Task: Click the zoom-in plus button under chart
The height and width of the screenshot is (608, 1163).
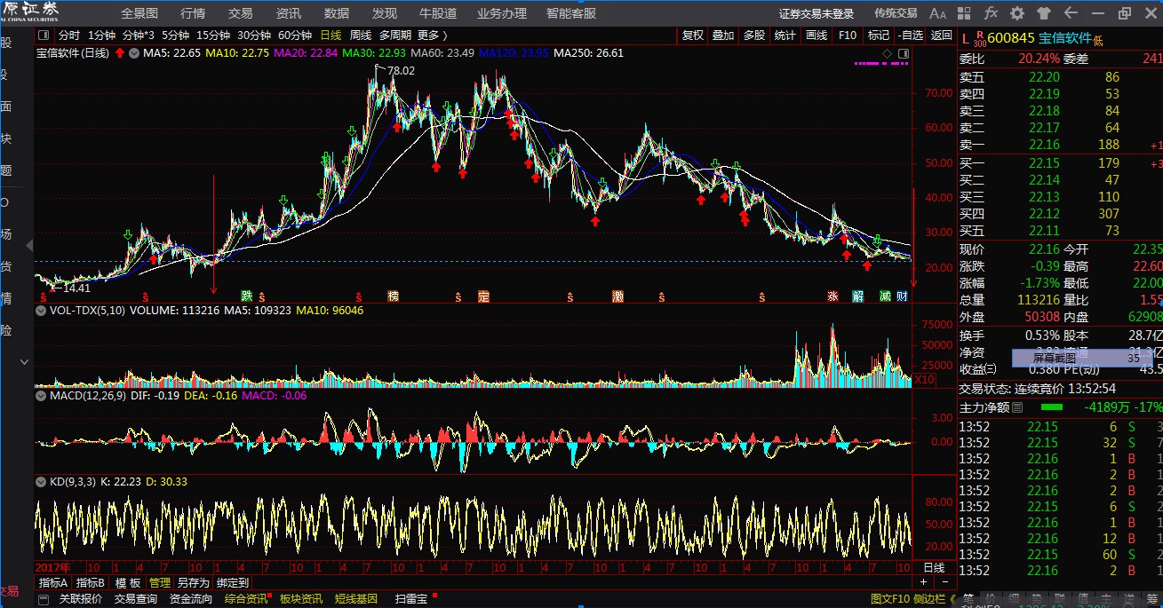Action: (924, 582)
